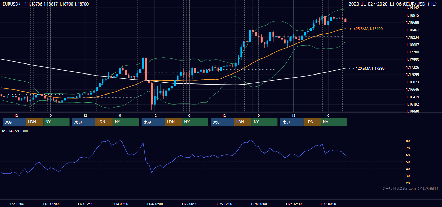Viewport: 442px width, 207px height.
Task: Click price axis value 1.17099
Action: pyautogui.click(x=413, y=75)
